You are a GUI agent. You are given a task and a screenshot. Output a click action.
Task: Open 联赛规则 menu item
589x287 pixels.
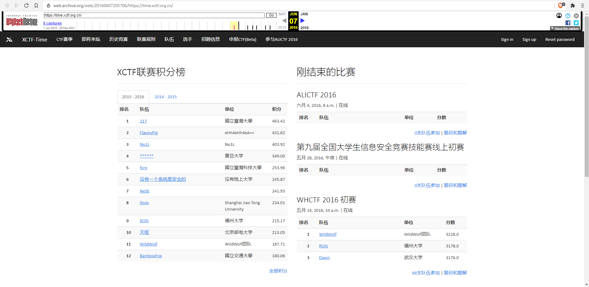[146, 39]
